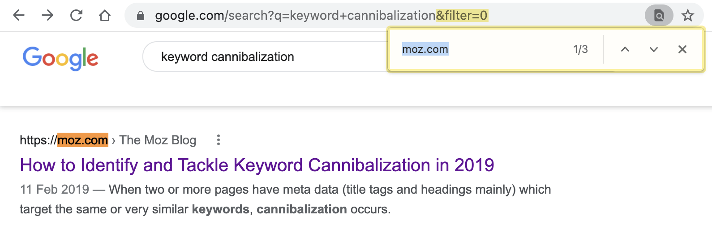The image size is (712, 234).
Task: Click the browser forward arrow
Action: pos(47,16)
